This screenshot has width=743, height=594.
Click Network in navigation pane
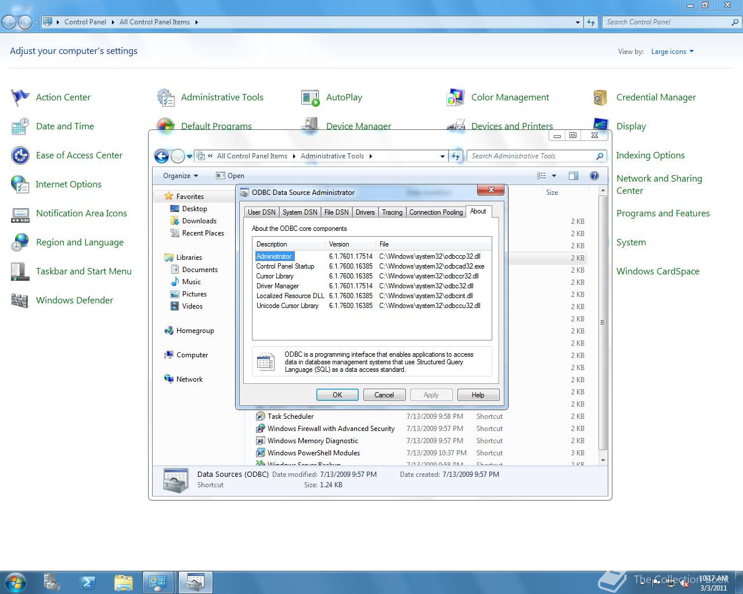tap(189, 379)
